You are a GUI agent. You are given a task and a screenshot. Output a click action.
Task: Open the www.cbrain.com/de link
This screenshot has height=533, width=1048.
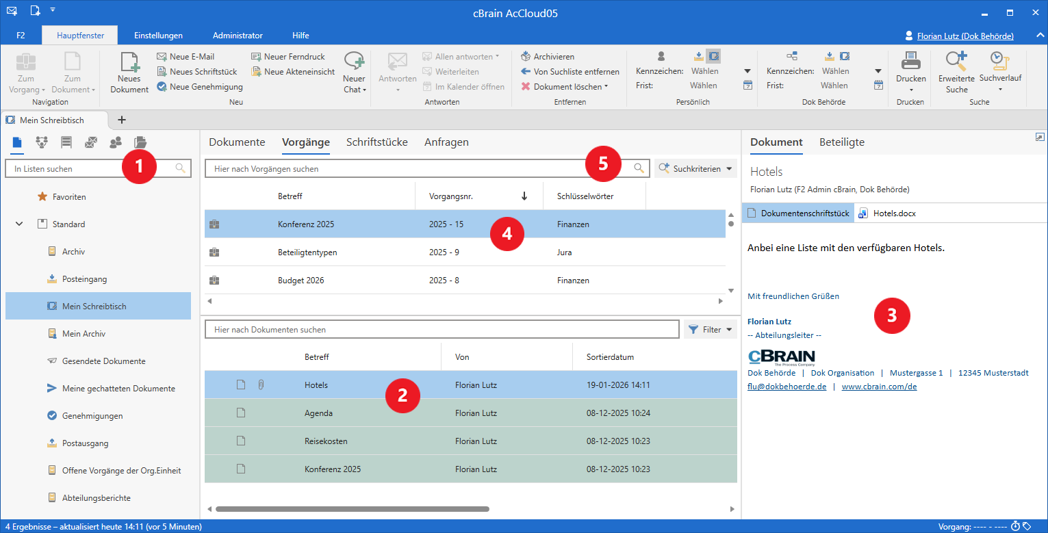879,387
